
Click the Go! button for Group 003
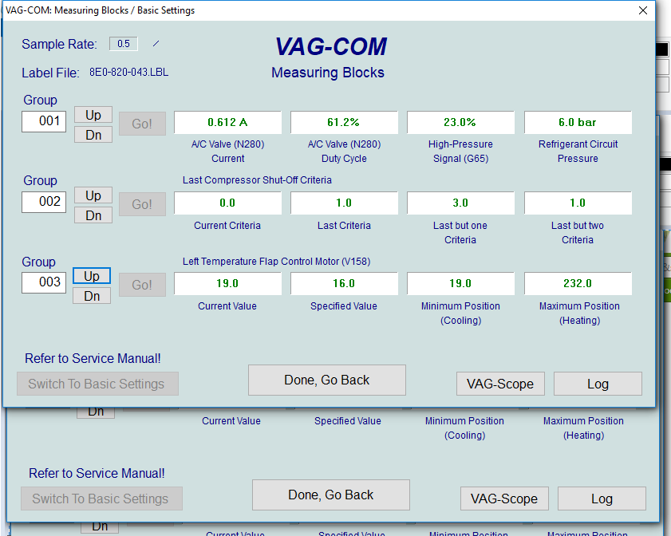[x=142, y=285]
